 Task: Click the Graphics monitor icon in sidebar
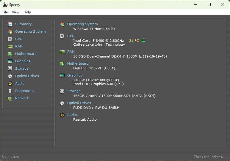(10, 61)
